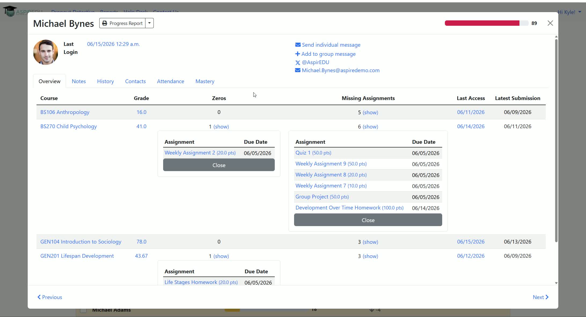Go to the Previous student
The image size is (586, 317).
click(x=50, y=297)
